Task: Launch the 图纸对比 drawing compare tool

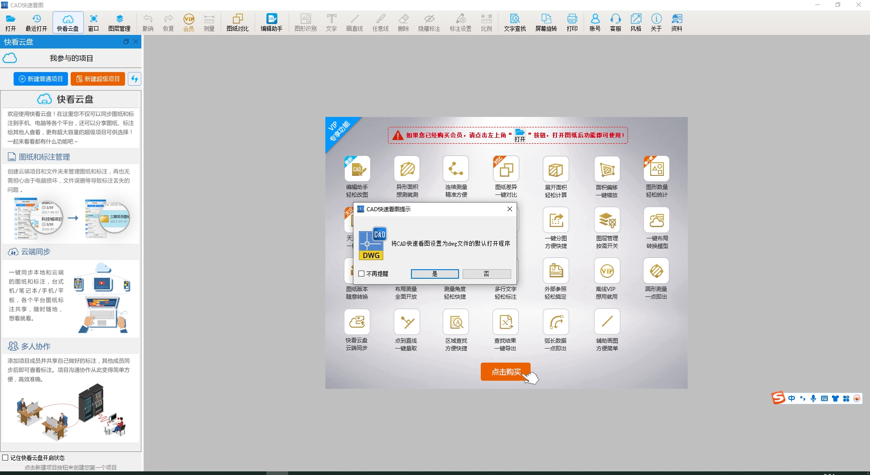Action: point(237,22)
